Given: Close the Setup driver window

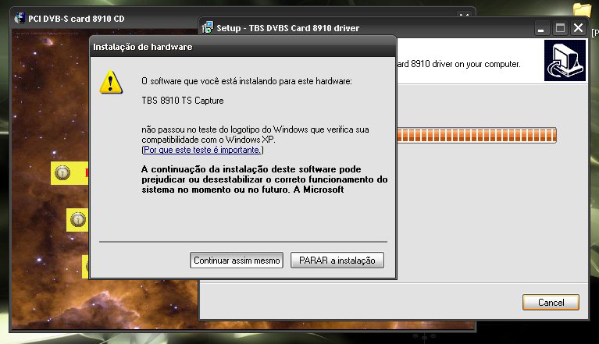Looking at the screenshot, I should 579,28.
